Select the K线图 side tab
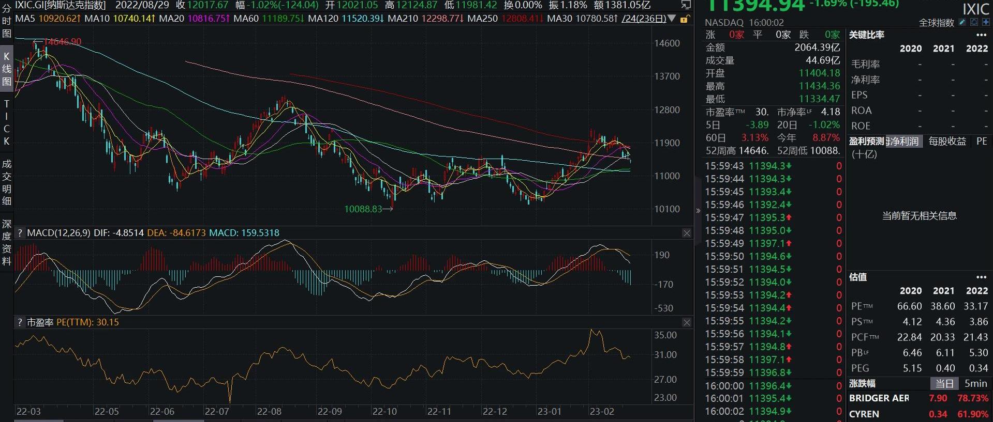Viewport: 993px width, 422px height. coord(6,69)
